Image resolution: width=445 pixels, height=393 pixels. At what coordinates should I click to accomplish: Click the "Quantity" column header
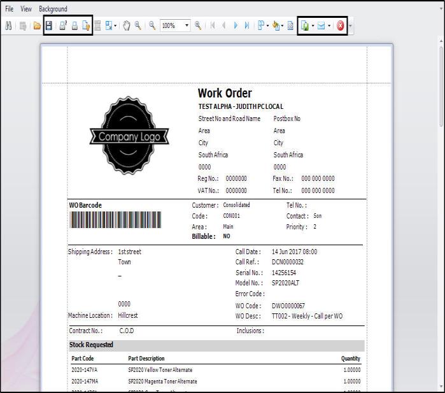351,359
